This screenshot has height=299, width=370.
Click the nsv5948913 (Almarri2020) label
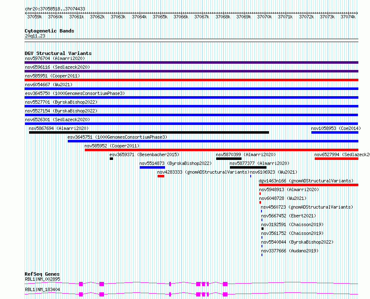[289, 189]
